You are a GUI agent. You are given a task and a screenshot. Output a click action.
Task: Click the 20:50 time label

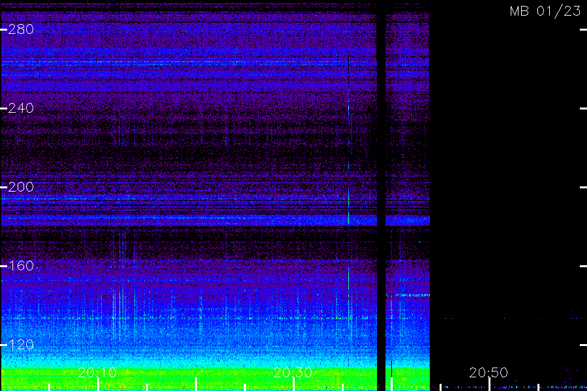(x=489, y=372)
